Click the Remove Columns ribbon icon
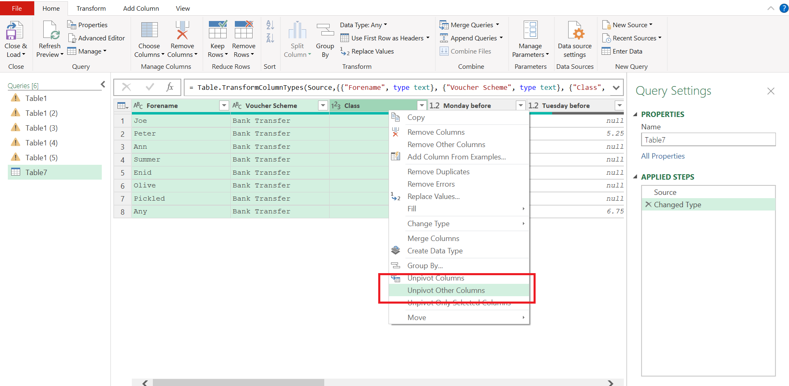 pyautogui.click(x=182, y=30)
